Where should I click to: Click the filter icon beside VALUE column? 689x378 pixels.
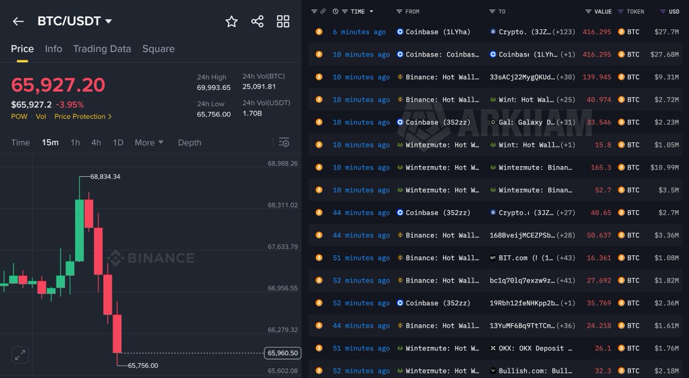tap(587, 11)
